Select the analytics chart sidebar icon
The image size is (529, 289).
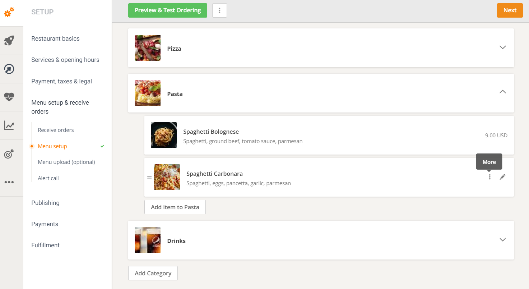[9, 125]
